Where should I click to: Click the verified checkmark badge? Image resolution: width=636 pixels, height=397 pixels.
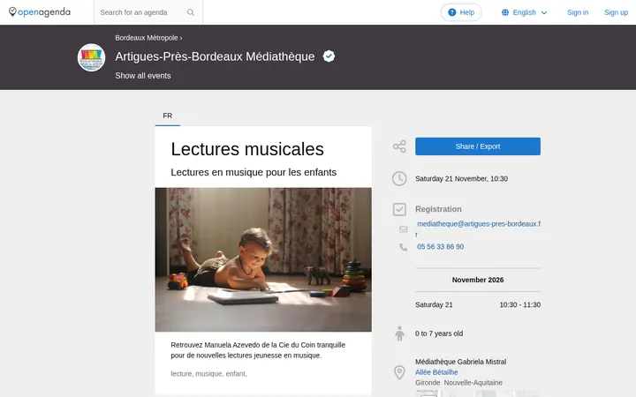point(329,56)
